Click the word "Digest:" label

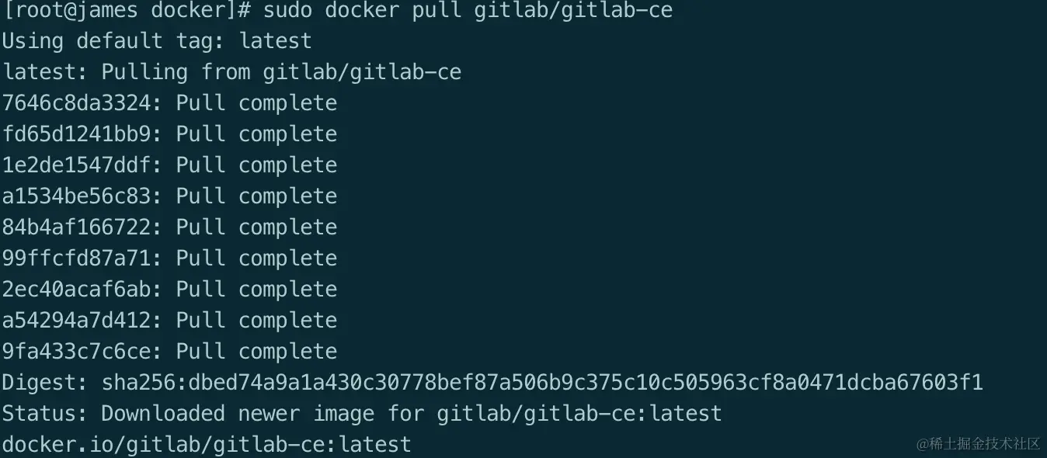pyautogui.click(x=45, y=383)
